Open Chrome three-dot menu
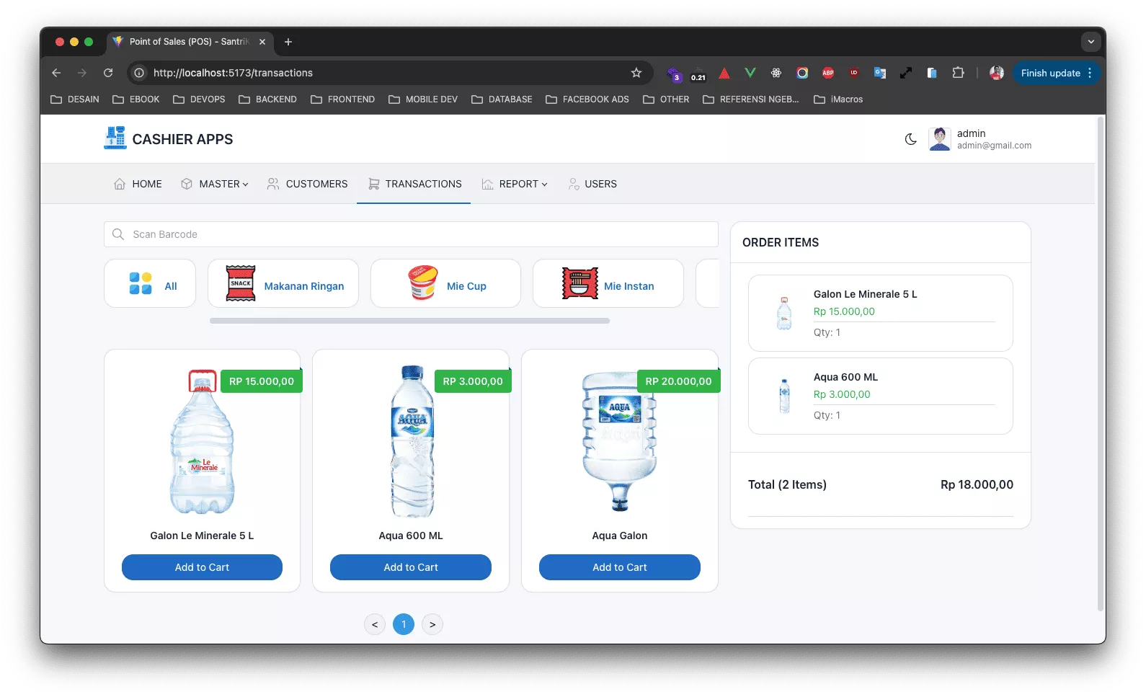This screenshot has width=1146, height=697. [1090, 73]
